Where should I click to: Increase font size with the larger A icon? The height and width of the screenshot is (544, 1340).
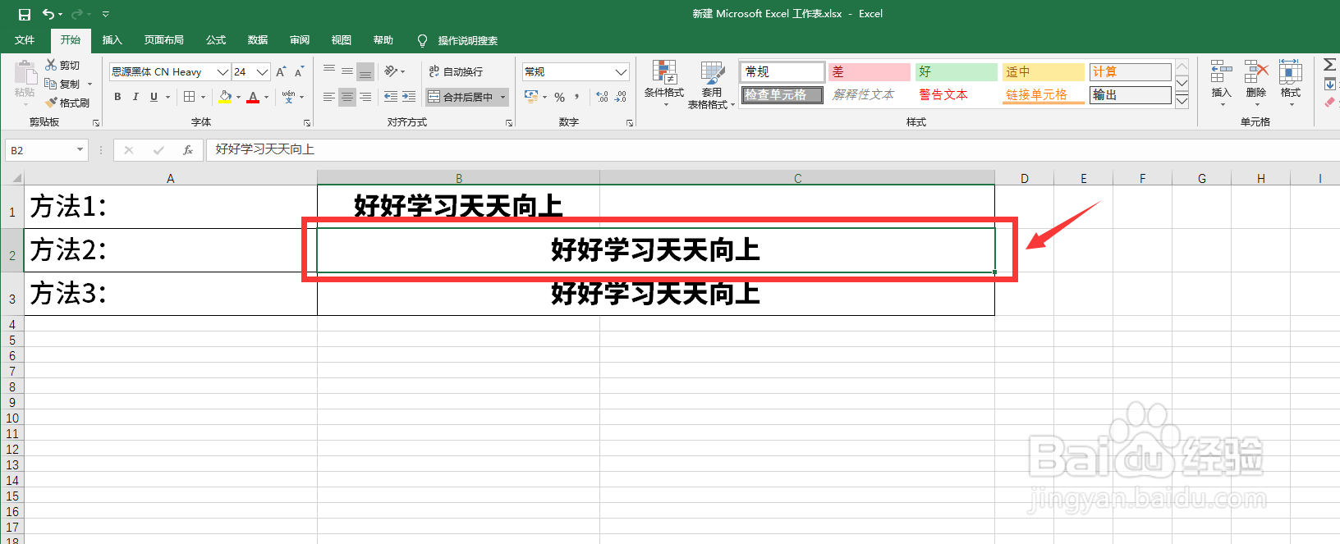282,72
